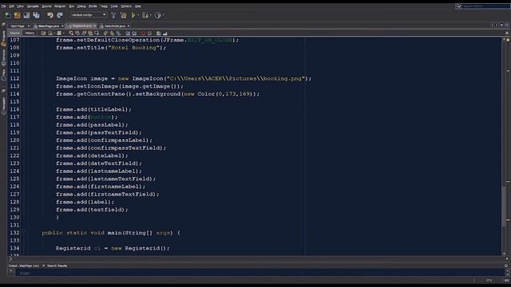Click the vertical editor scrollbar thumb
This screenshot has height=287, width=511.
(503, 206)
